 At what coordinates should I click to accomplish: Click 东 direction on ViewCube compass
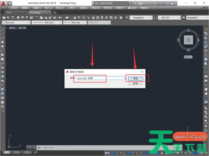pos(198,40)
